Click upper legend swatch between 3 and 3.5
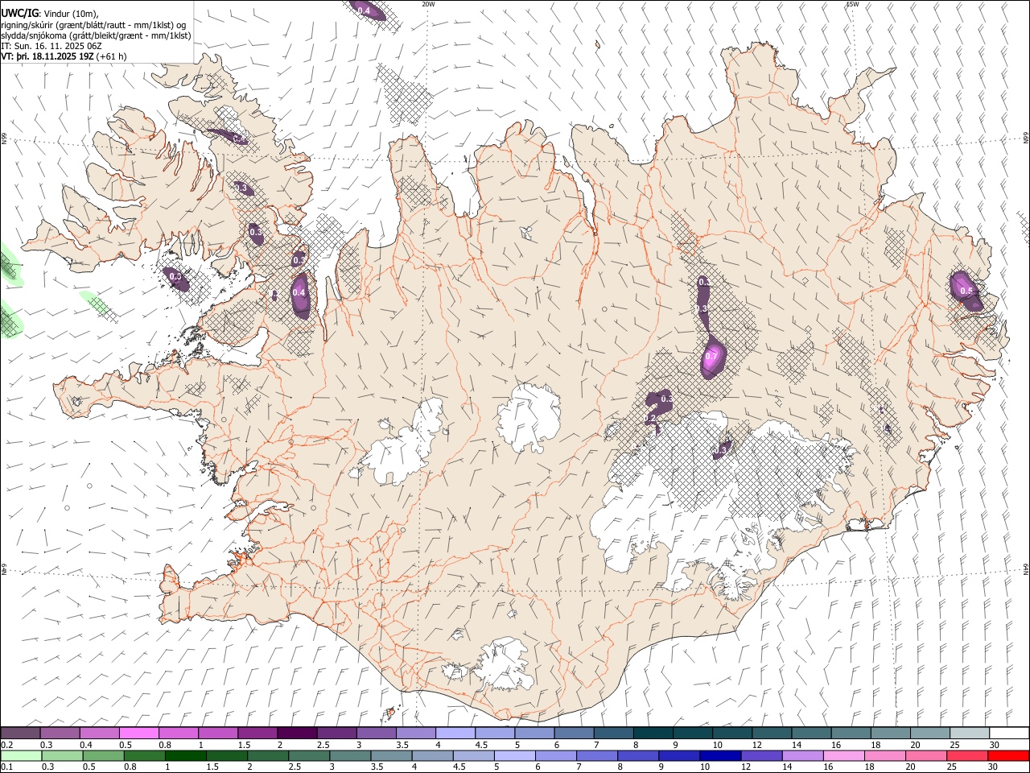Image resolution: width=1030 pixels, height=773 pixels. 376,733
